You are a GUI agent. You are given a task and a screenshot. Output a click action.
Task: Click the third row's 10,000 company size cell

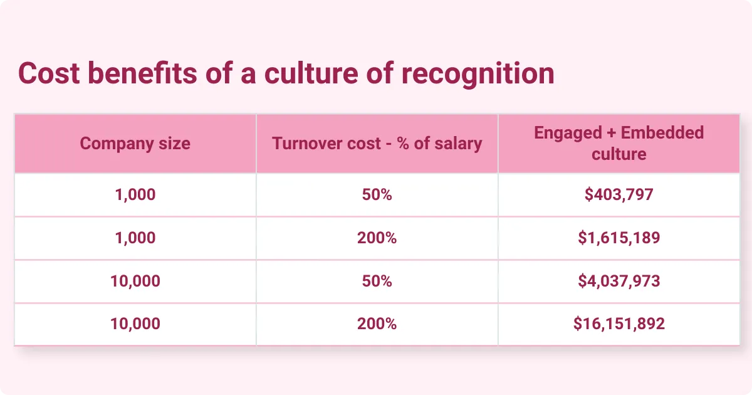point(135,281)
